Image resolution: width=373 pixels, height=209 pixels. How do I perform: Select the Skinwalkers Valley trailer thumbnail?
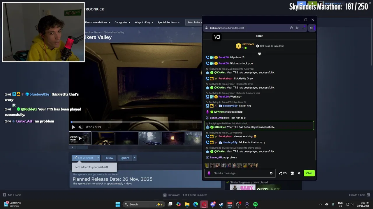[x=80, y=138]
